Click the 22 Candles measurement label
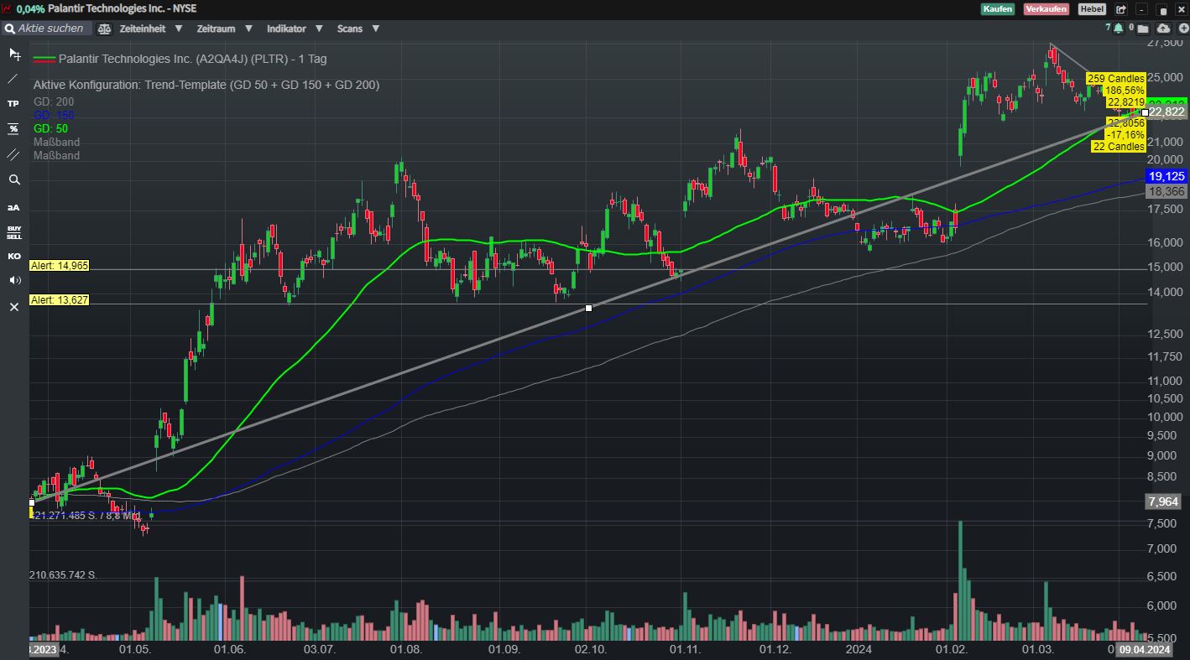Image resolution: width=1190 pixels, height=660 pixels. [1119, 147]
